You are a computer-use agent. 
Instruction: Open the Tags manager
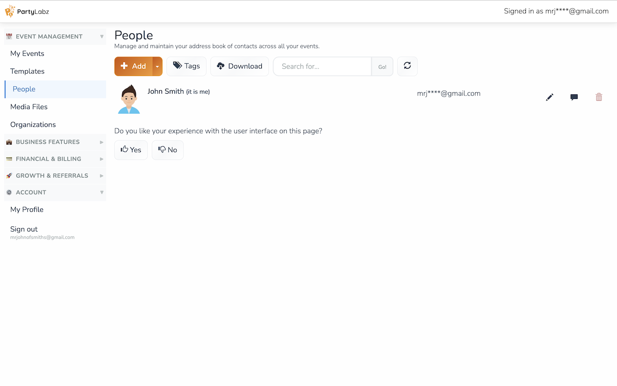point(187,66)
